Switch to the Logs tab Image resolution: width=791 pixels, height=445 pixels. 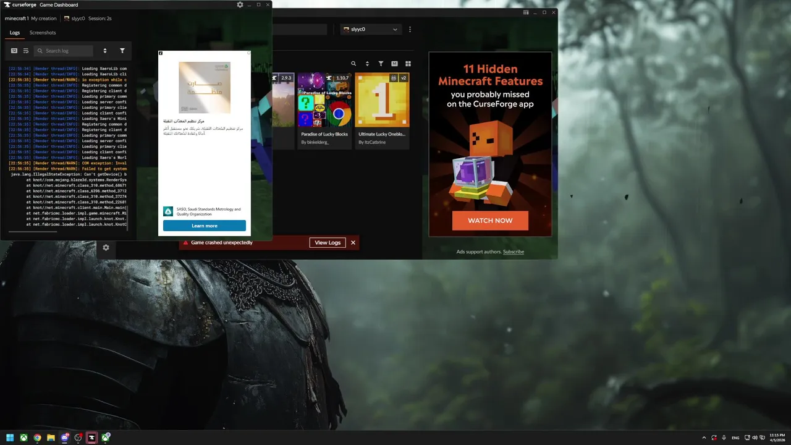coord(15,33)
